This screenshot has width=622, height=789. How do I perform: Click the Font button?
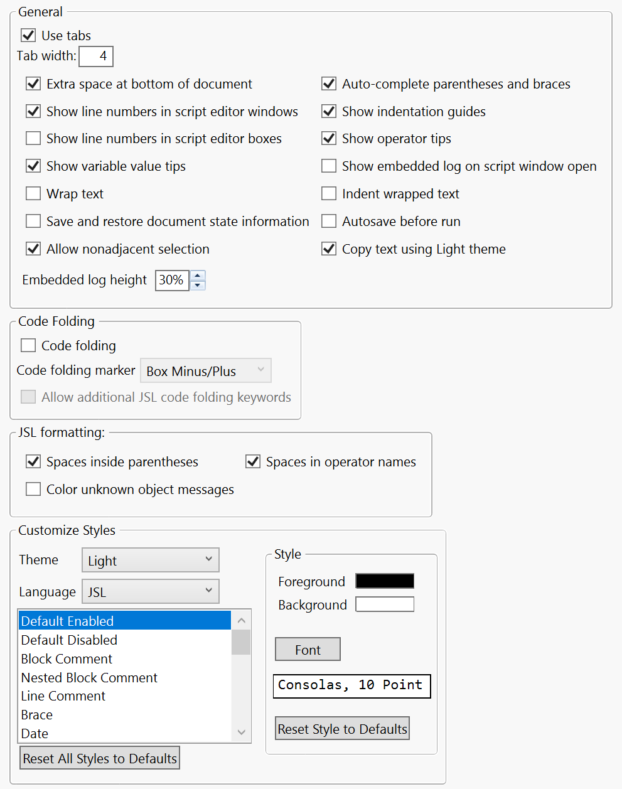click(308, 649)
